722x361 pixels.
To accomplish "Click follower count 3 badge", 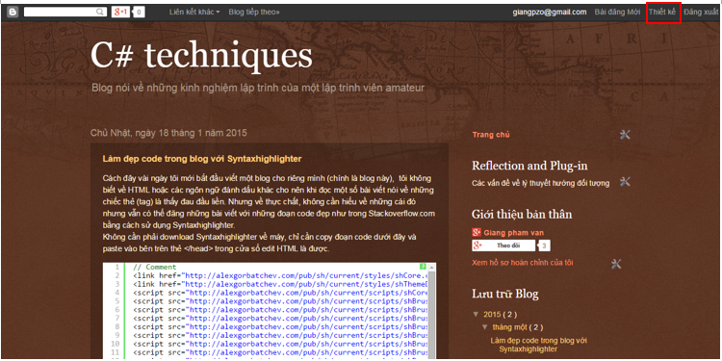I will pos(544,245).
